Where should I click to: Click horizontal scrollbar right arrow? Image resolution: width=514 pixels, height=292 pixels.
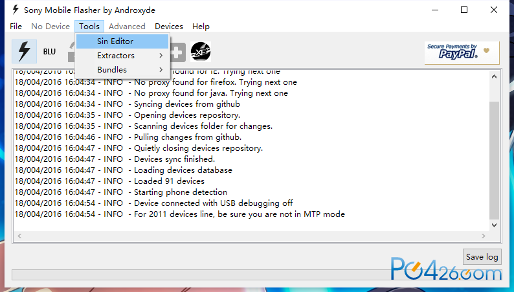coord(483,236)
